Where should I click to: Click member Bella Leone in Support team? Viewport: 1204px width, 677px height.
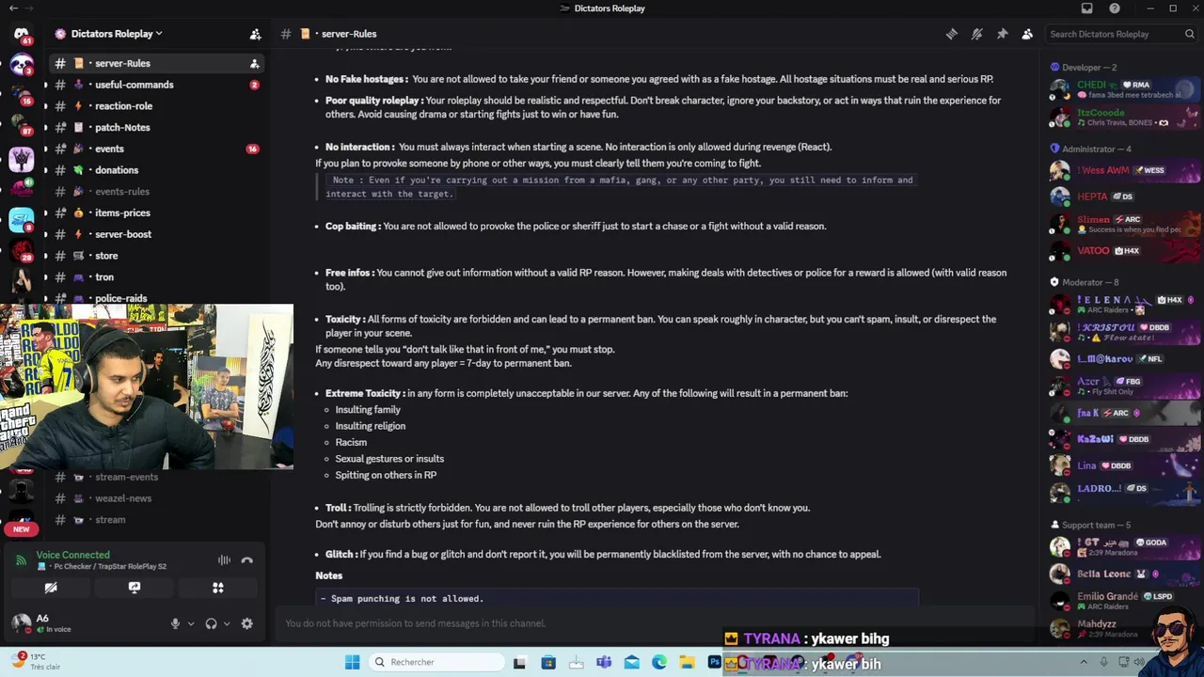[1125, 574]
